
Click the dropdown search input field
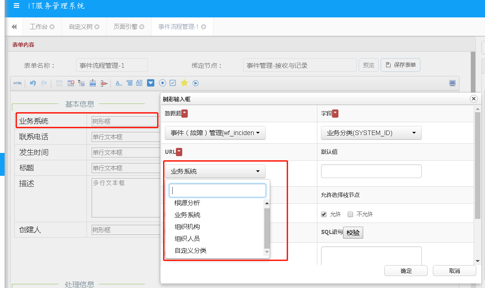(x=217, y=190)
